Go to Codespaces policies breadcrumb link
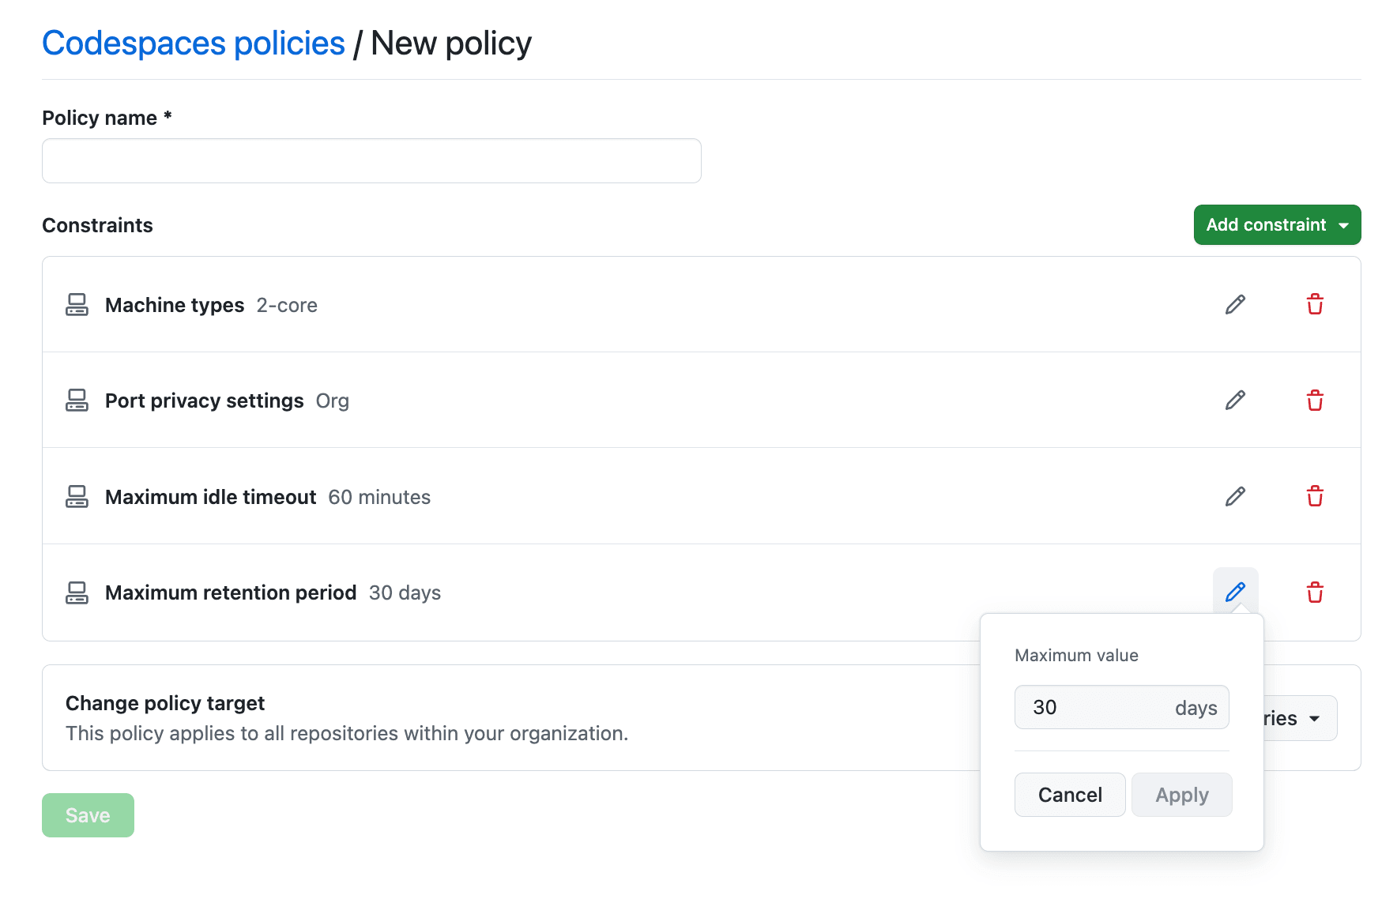The width and height of the screenshot is (1397, 899). pyautogui.click(x=194, y=43)
